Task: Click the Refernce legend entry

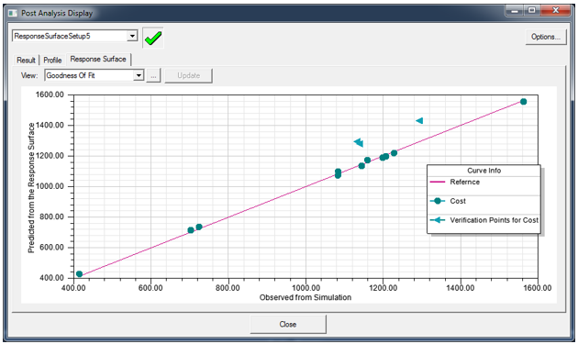Action: pos(464,182)
